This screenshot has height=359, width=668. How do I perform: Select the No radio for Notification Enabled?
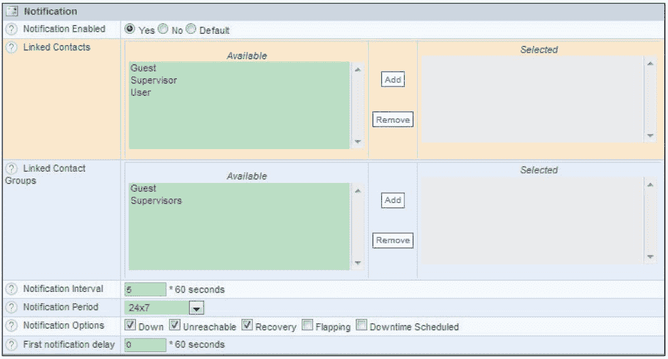point(162,29)
